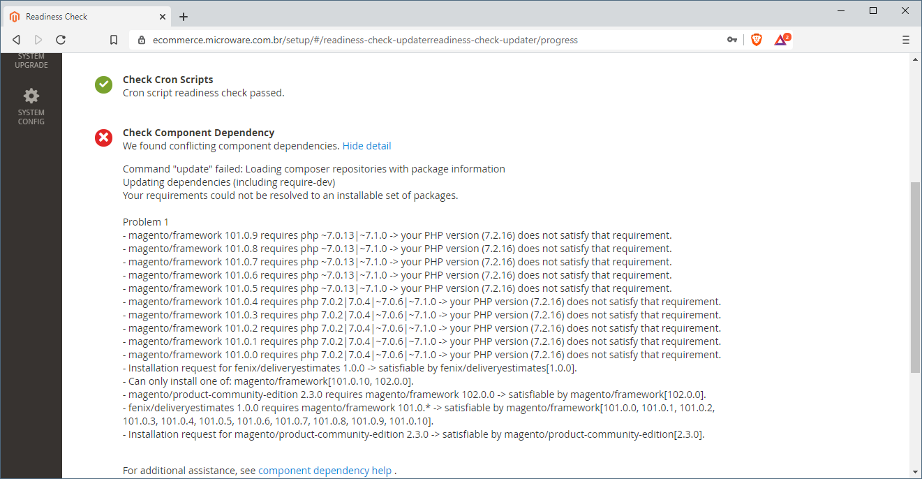View saved passwords with the key icon
The image size is (922, 479).
pyautogui.click(x=731, y=40)
